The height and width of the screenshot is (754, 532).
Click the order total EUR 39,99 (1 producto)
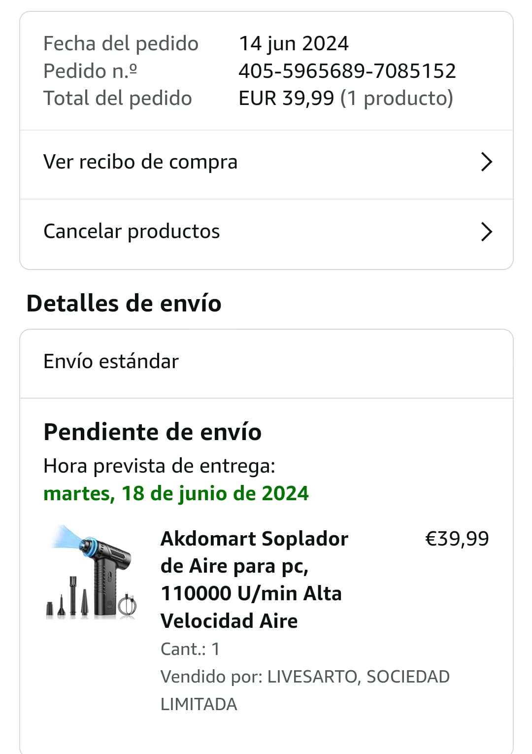[x=345, y=98]
